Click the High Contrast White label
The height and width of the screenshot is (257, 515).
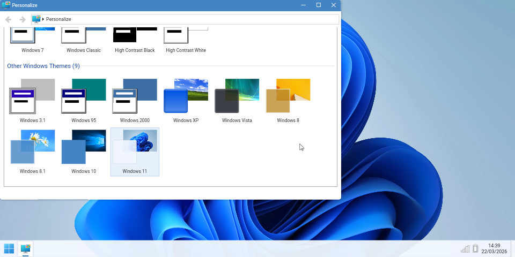point(186,50)
